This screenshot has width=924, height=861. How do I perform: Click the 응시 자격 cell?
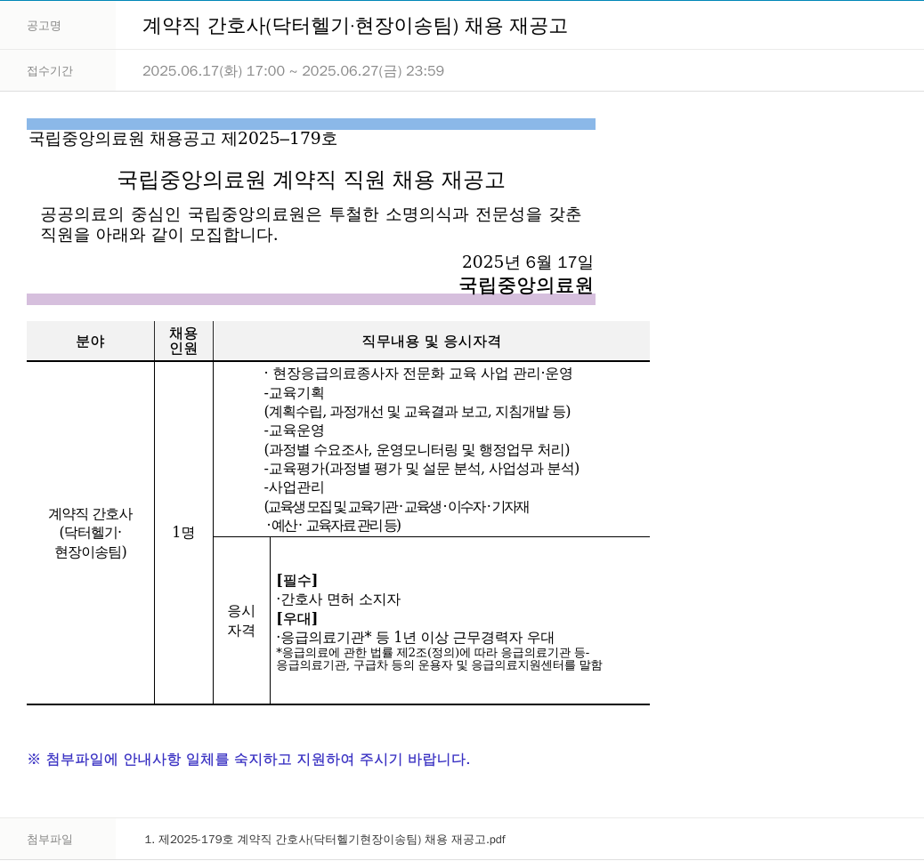tap(241, 621)
